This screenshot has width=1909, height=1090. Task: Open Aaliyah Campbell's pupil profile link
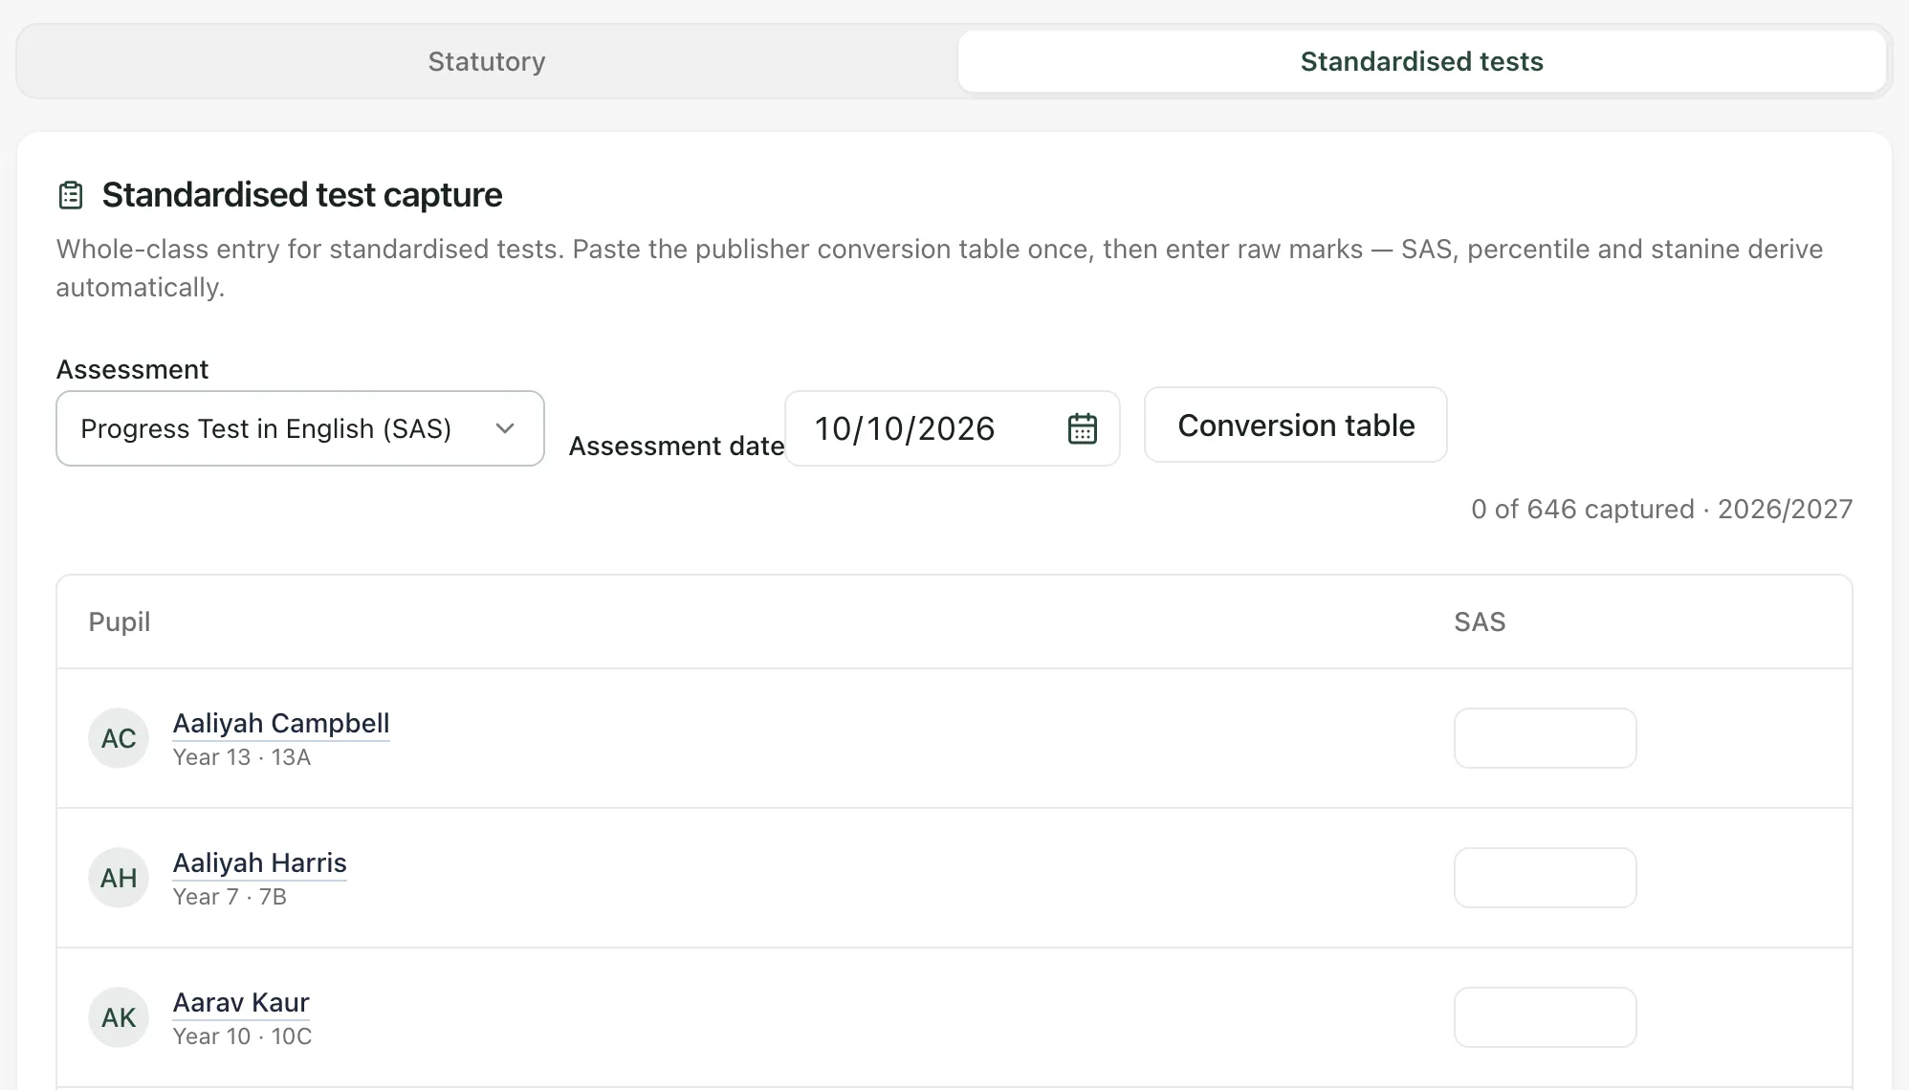pyautogui.click(x=281, y=724)
